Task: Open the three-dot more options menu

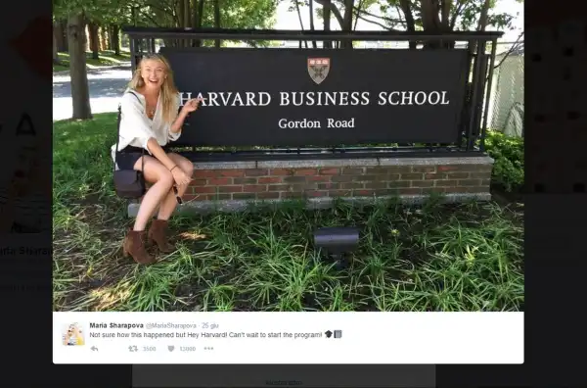Action: 208,349
